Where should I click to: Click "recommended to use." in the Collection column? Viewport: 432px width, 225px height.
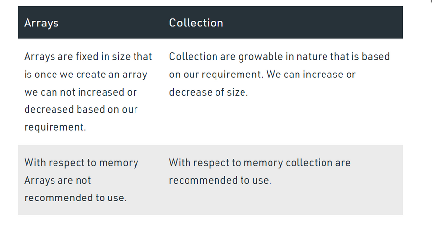pos(220,180)
